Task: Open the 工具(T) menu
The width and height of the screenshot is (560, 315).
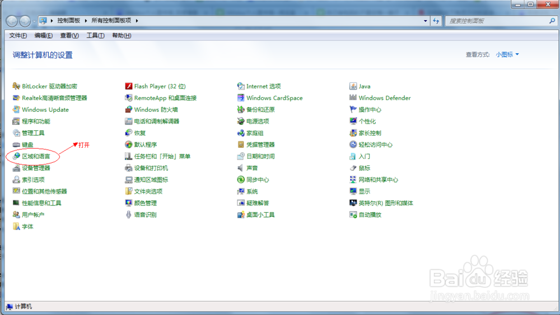Action: pos(95,35)
